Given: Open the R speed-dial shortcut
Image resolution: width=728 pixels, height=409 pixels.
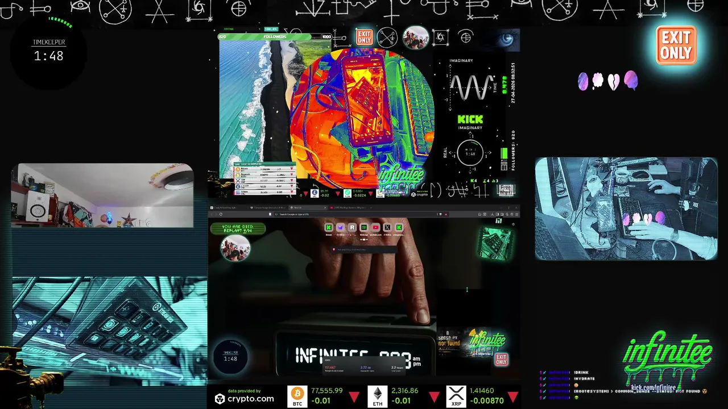Looking at the screenshot, I should (352, 227).
